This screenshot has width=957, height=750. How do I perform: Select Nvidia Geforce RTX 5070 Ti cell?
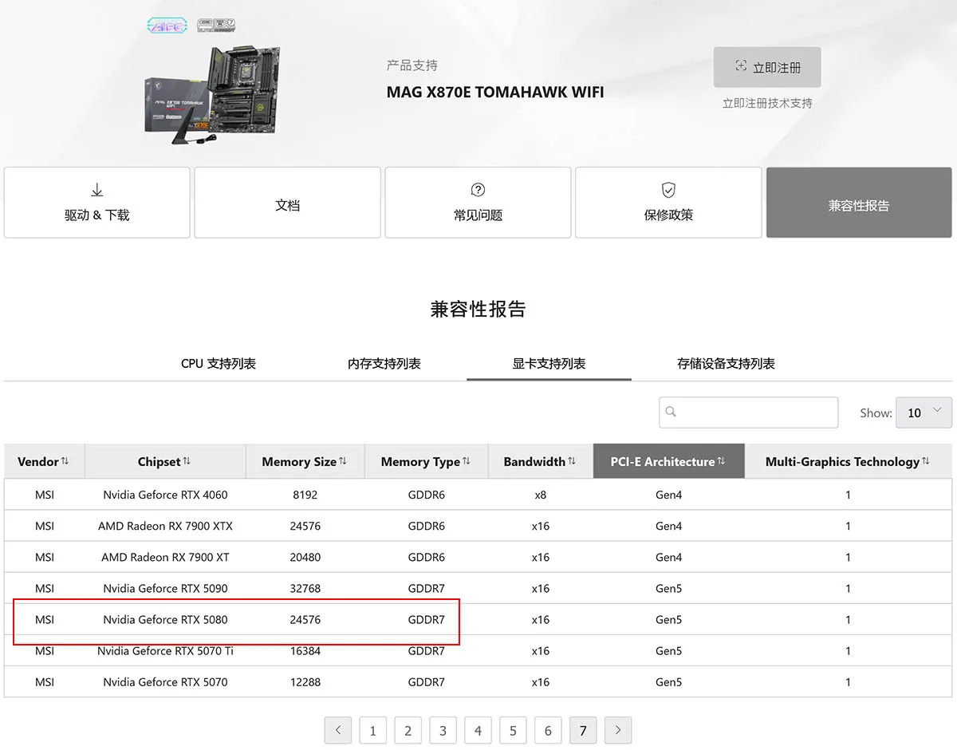tap(165, 650)
